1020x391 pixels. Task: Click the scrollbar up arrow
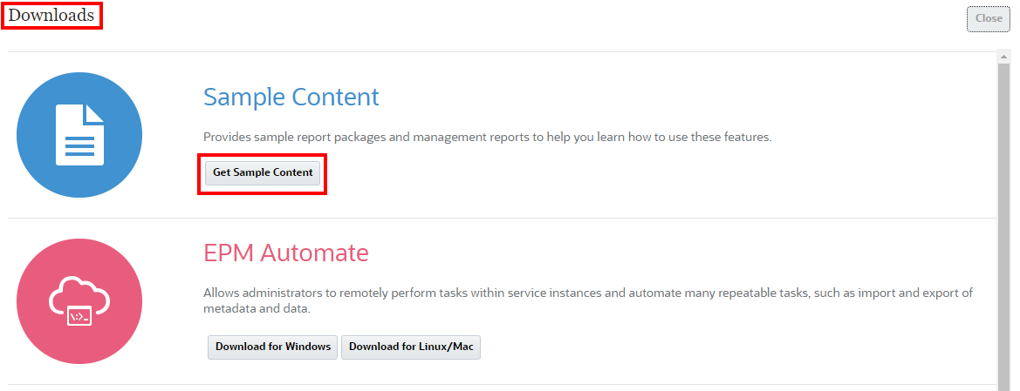point(1003,57)
